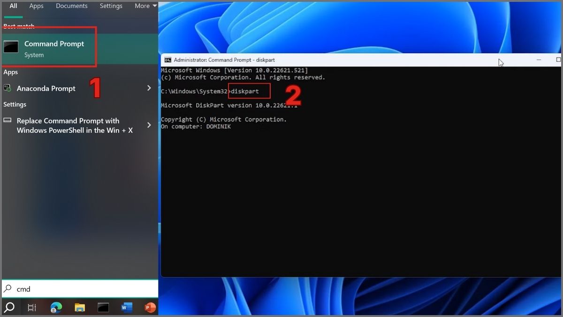This screenshot has width=563, height=317.
Task: Click 'On computer: DOMINIK' line
Action: (196, 127)
